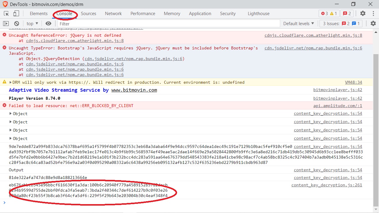379x213 pixels.
Task: Focus the console Filter field
Action: coord(169,24)
